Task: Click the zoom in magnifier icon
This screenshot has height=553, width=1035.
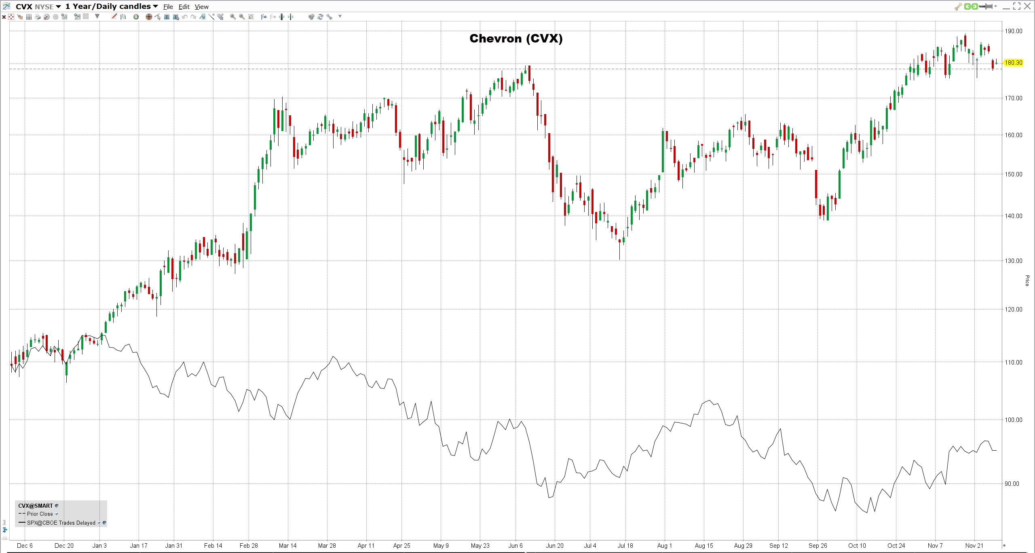Action: pos(233,17)
